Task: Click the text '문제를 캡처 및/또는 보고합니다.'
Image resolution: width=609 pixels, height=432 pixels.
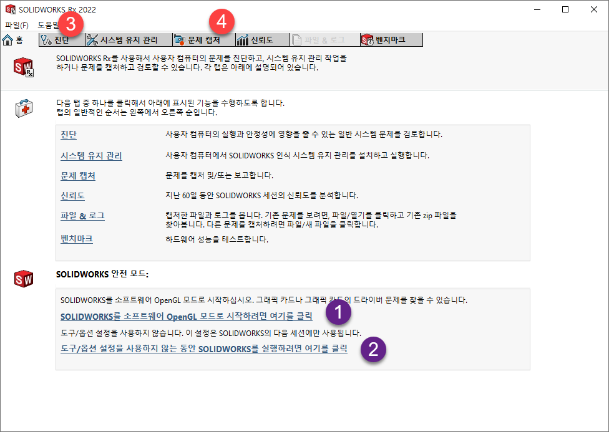Action: (220, 175)
